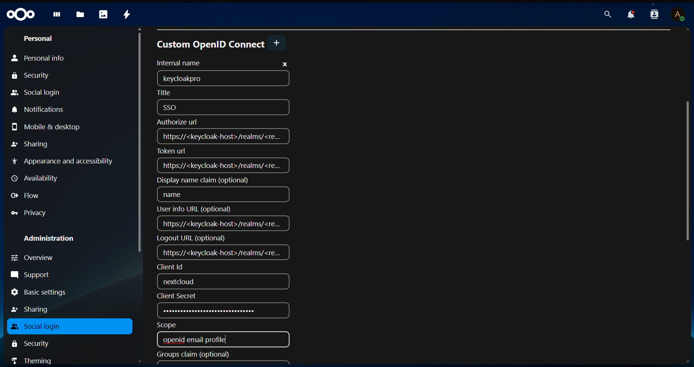Viewport: 694px width, 367px height.
Task: Open Appearance and accessibility settings
Action: pyautogui.click(x=70, y=162)
